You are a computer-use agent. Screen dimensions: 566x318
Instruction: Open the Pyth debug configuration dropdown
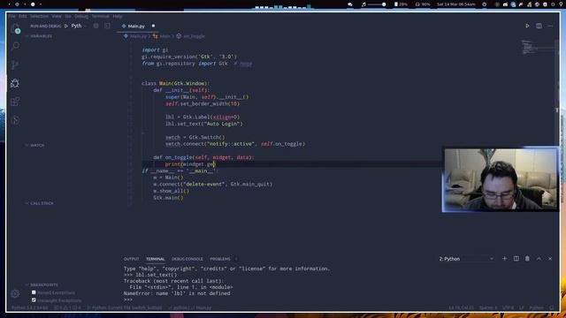click(79, 26)
